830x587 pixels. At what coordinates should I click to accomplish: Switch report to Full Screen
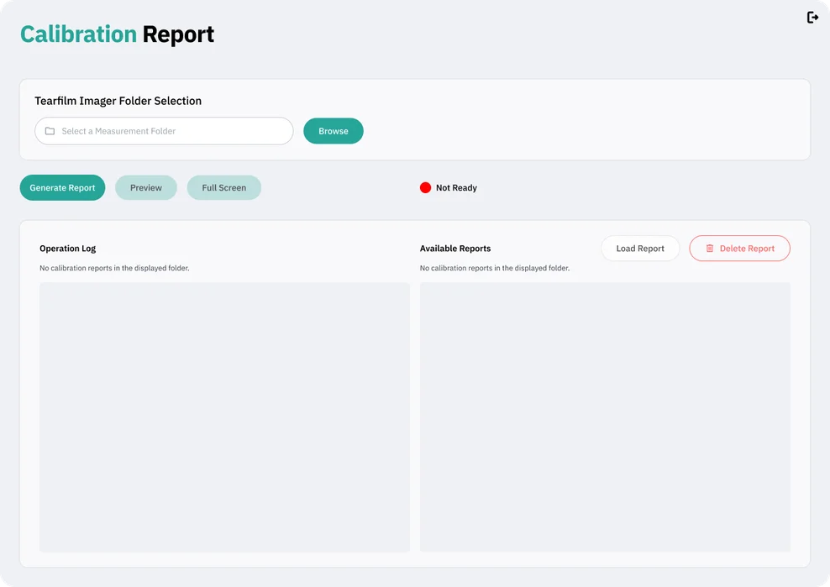pyautogui.click(x=224, y=187)
